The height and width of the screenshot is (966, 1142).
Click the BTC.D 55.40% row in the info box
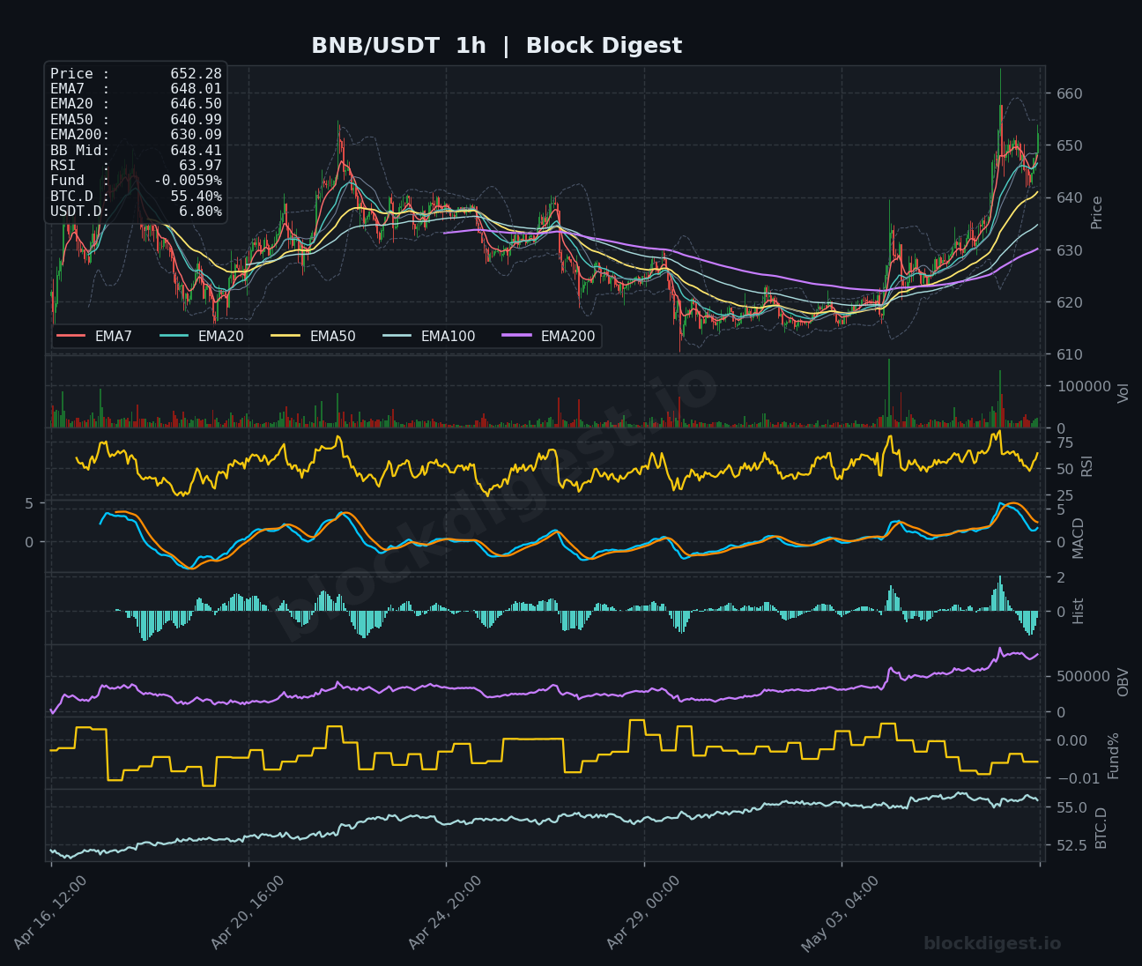[136, 197]
